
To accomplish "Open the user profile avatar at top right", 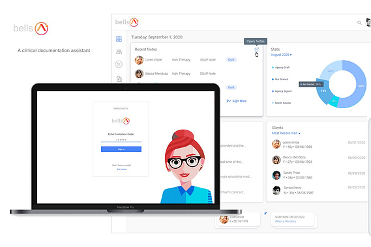I will point(368,22).
